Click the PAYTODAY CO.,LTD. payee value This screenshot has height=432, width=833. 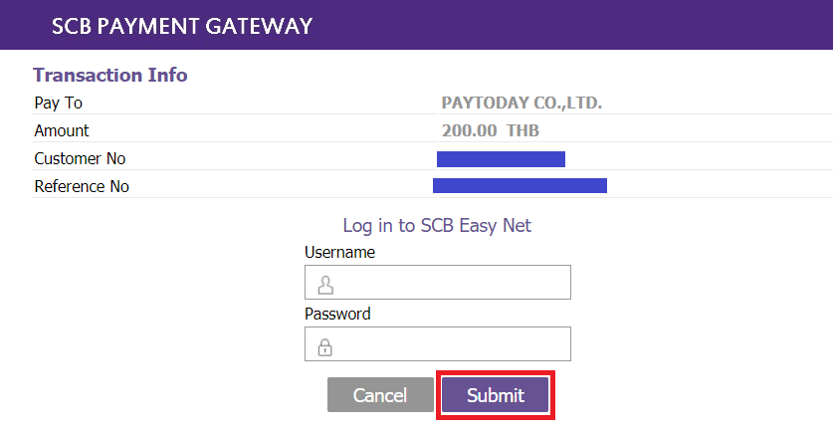point(521,103)
